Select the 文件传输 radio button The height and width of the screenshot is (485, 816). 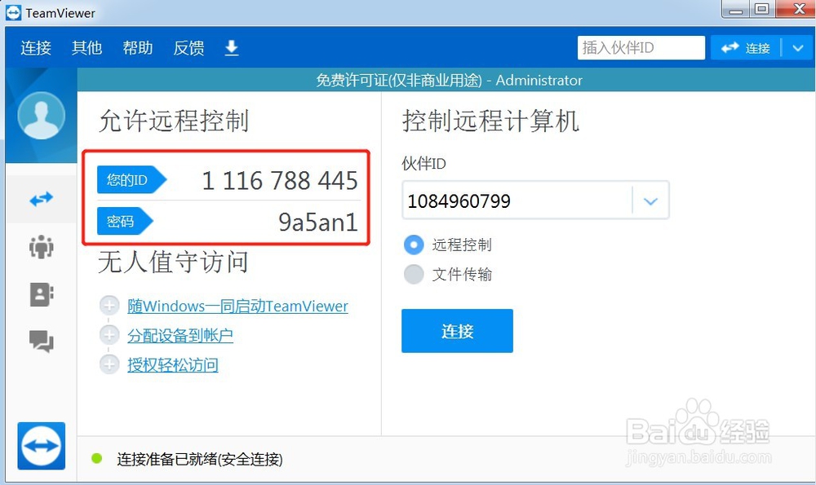pyautogui.click(x=414, y=274)
